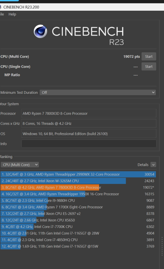Open the CPU (Multi Core) ranking dropdown

click(x=20, y=165)
